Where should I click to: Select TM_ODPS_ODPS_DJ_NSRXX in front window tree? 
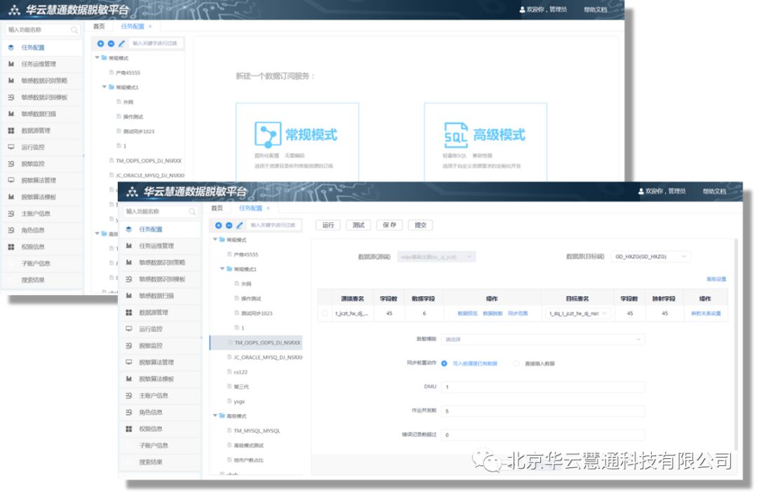click(x=257, y=343)
